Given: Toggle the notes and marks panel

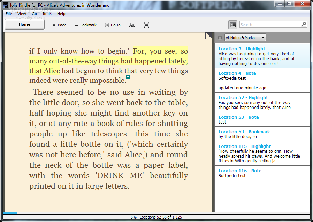Looking at the screenshot, I should coord(232,25).
